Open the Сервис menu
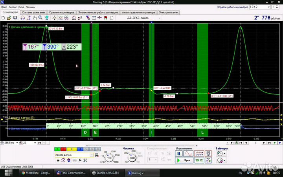Viewport: 283px width, 177px height. tap(12, 7)
